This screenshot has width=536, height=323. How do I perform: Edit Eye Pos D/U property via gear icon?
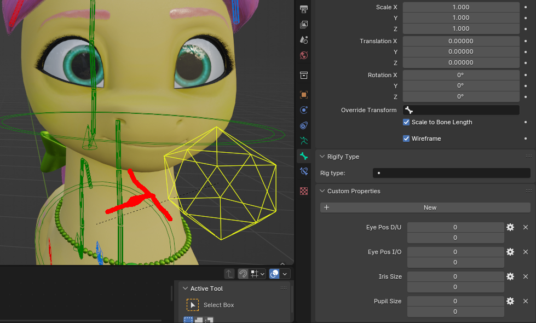510,227
